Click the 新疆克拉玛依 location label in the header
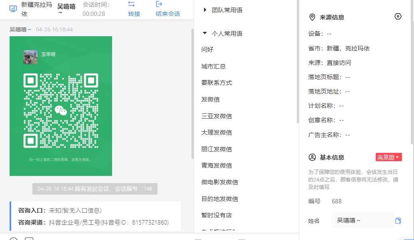 [36, 9]
